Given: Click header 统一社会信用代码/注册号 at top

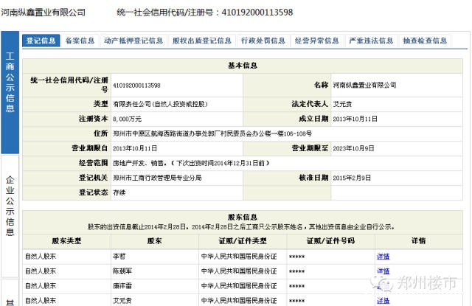Looking at the screenshot, I should (165, 13).
